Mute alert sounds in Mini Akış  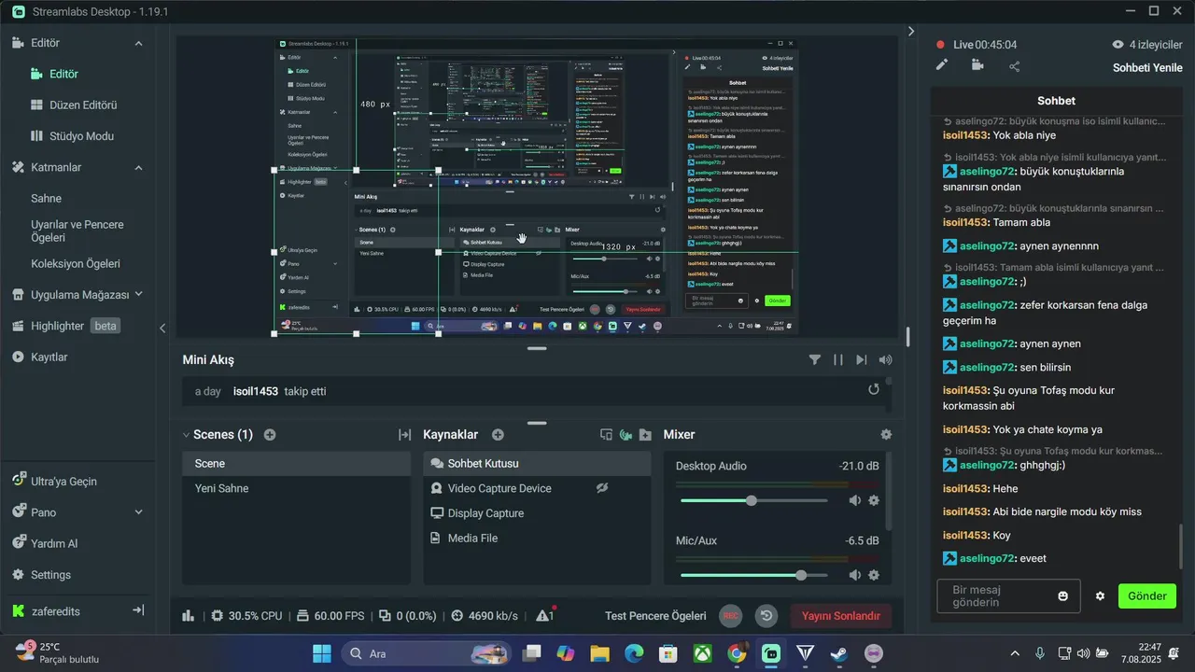coord(885,359)
